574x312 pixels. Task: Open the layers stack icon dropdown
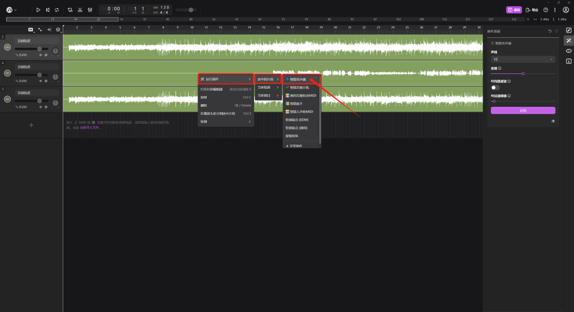coord(58,30)
